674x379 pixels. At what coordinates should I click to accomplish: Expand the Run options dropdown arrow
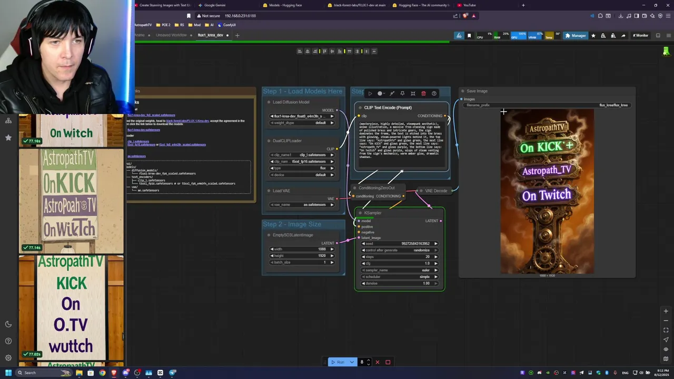352,362
